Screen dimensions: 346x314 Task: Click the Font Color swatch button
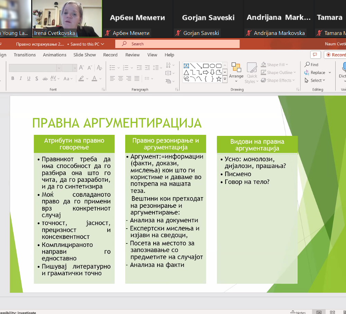94,78
